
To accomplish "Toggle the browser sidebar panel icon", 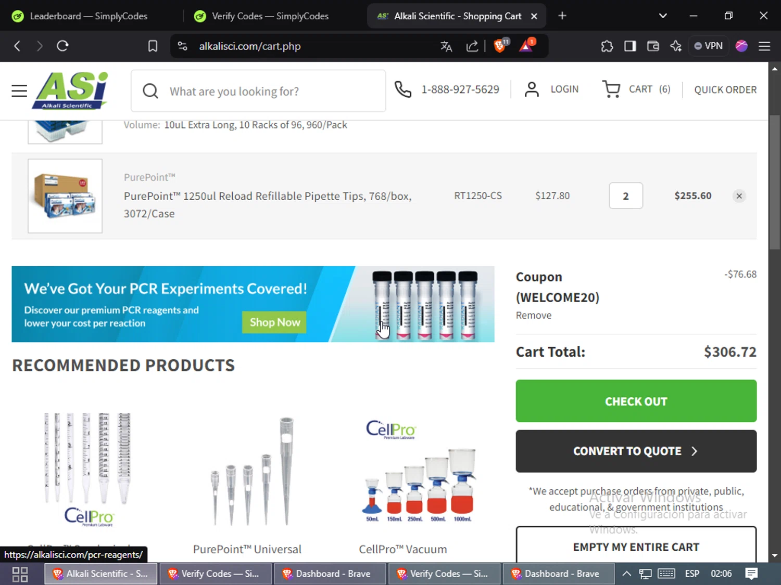I will pos(630,46).
